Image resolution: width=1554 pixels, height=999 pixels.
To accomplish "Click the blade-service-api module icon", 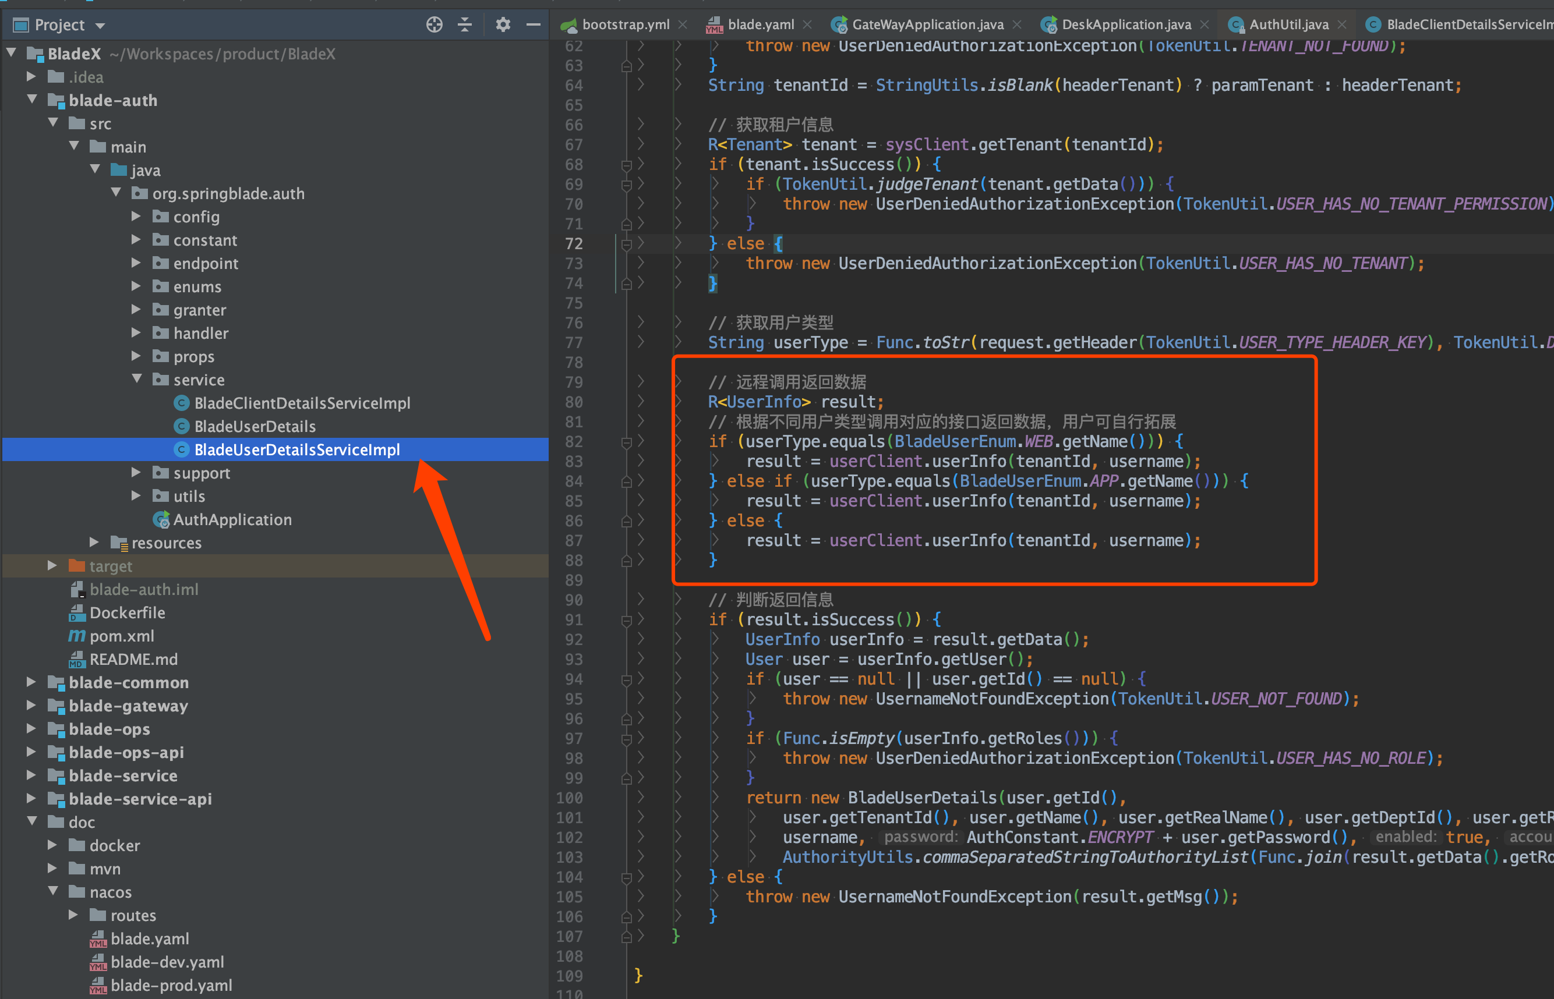I will point(56,799).
